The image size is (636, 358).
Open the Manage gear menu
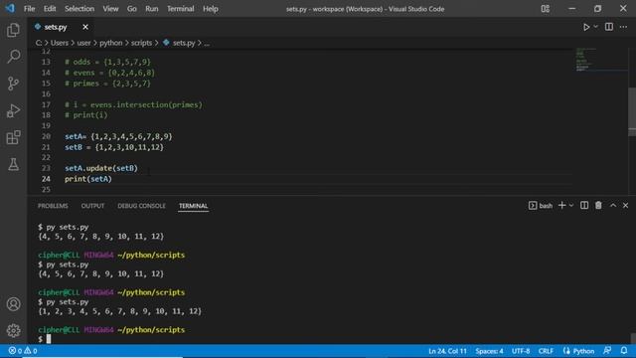13,331
